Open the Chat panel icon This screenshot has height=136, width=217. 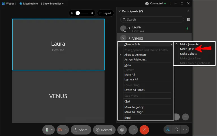click(x=176, y=130)
